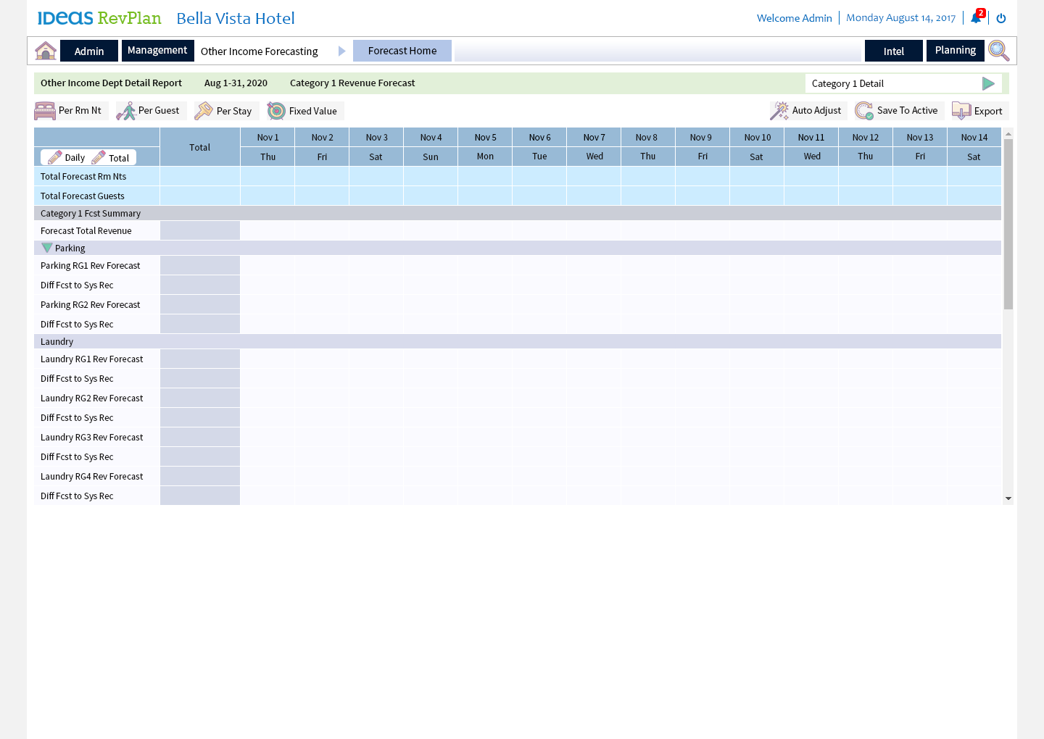
Task: Collapse the Parking section triangle
Action: (x=47, y=248)
